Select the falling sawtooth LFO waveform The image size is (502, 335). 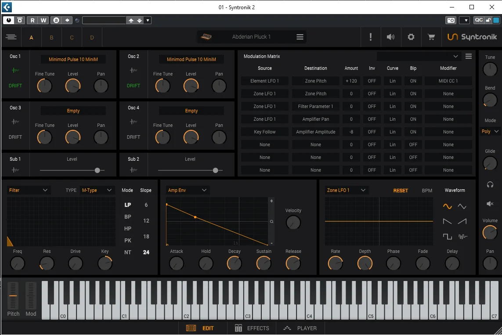click(x=447, y=221)
